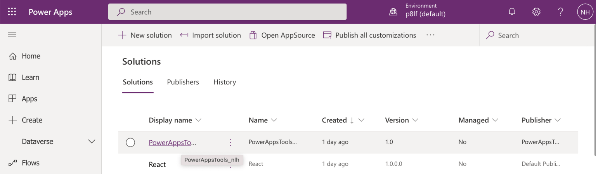Switch to the History tab
The image size is (596, 174).
click(225, 82)
